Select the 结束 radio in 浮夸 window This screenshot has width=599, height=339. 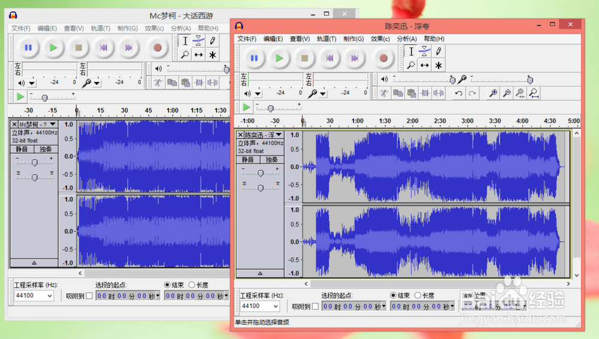pyautogui.click(x=393, y=295)
